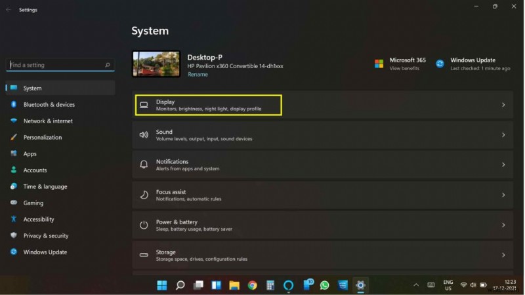Open the Display settings row
The width and height of the screenshot is (525, 295).
[322, 105]
